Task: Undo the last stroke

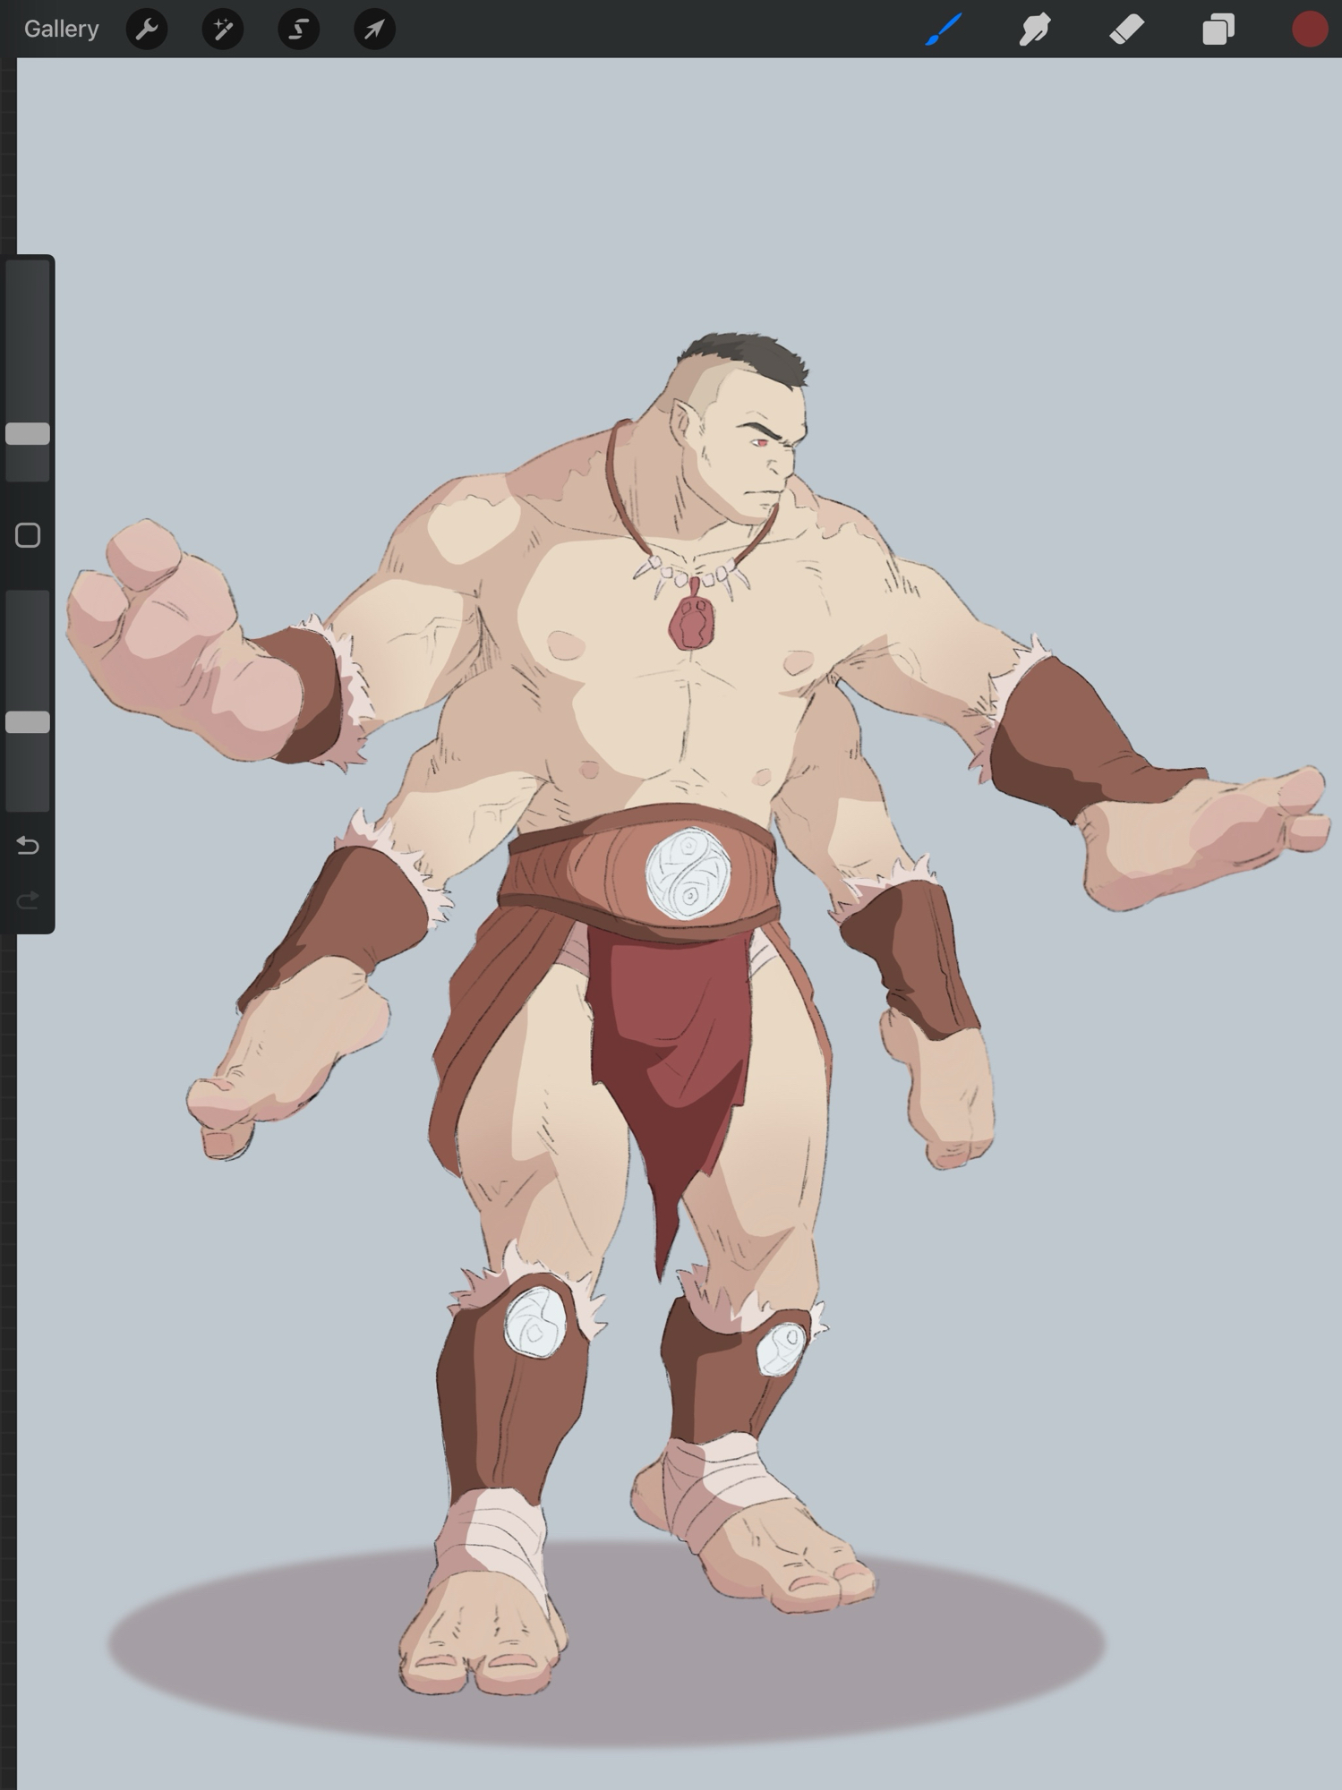Action: [x=28, y=846]
